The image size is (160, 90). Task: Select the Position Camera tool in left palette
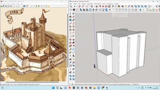[70, 69]
